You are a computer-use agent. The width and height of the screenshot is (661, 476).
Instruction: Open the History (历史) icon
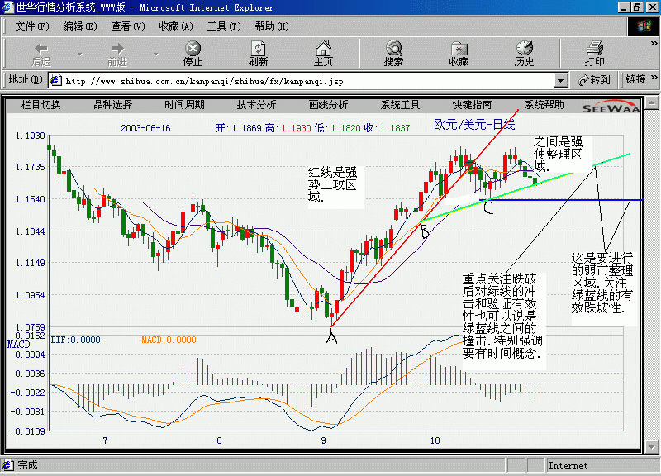525,48
